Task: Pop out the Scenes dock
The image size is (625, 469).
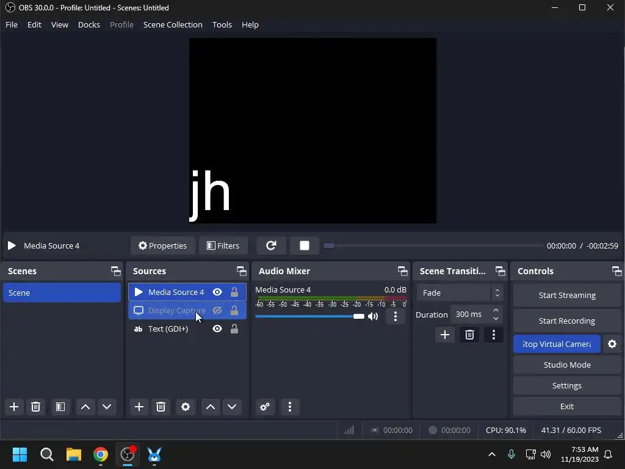Action: [x=115, y=271]
